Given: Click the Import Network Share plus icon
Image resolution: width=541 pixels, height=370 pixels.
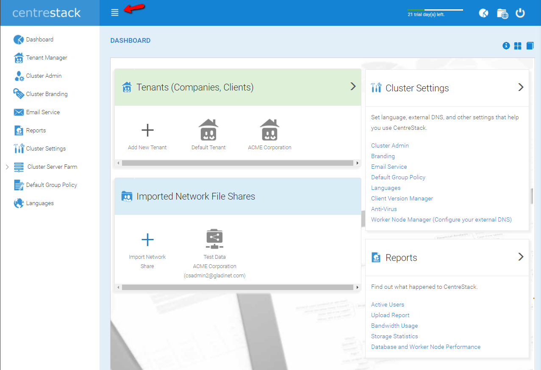Looking at the screenshot, I should pos(147,240).
